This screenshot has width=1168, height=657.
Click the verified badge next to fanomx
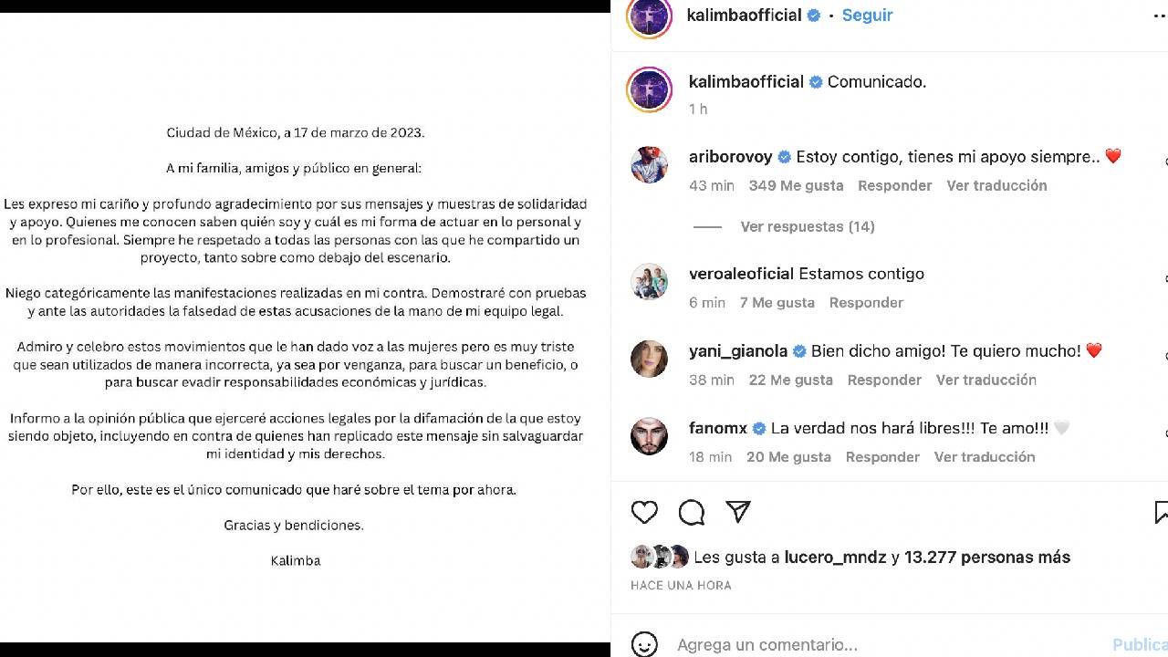(x=758, y=428)
